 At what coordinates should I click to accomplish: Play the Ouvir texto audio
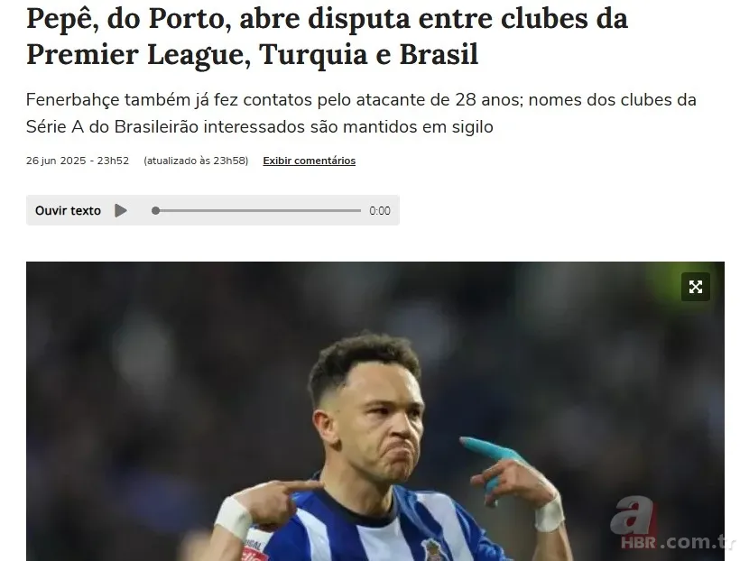coord(121,210)
